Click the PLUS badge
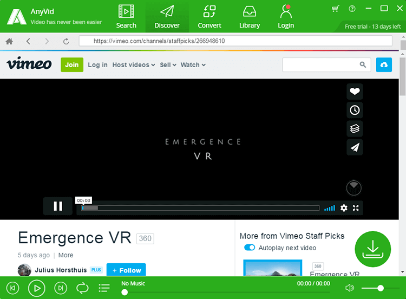This screenshot has width=406, height=299. 96,270
